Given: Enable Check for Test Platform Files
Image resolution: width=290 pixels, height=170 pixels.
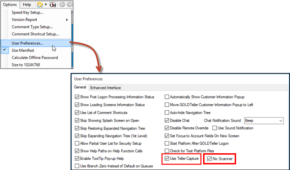Looking at the screenshot, I should pyautogui.click(x=167, y=151).
